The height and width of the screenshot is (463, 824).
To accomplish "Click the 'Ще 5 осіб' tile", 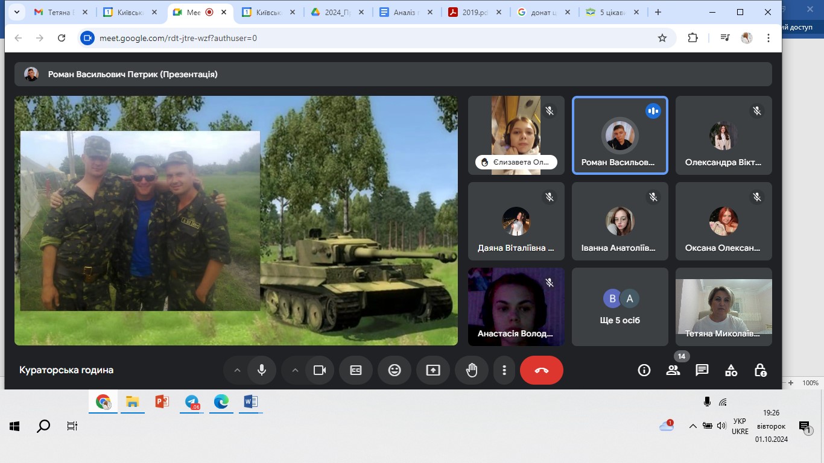I will [620, 307].
